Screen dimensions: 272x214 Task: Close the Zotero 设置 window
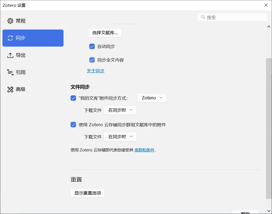pos(266,5)
